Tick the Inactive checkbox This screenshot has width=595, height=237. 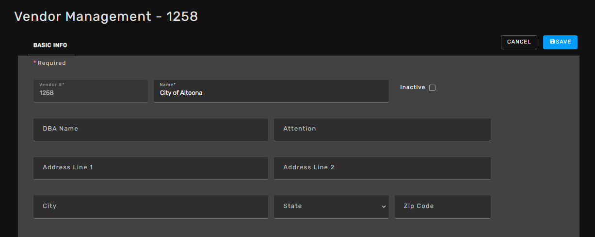(433, 88)
